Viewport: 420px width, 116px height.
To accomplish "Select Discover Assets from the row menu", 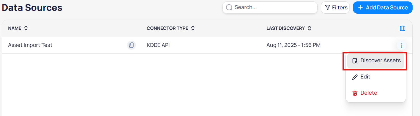I will [x=380, y=61].
